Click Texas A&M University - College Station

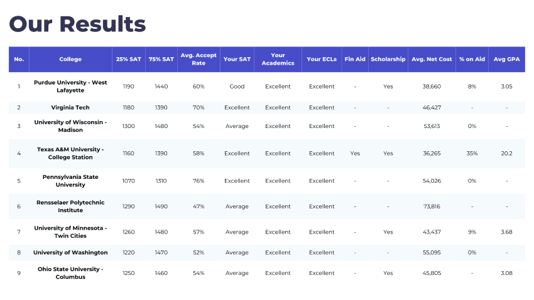[70, 153]
